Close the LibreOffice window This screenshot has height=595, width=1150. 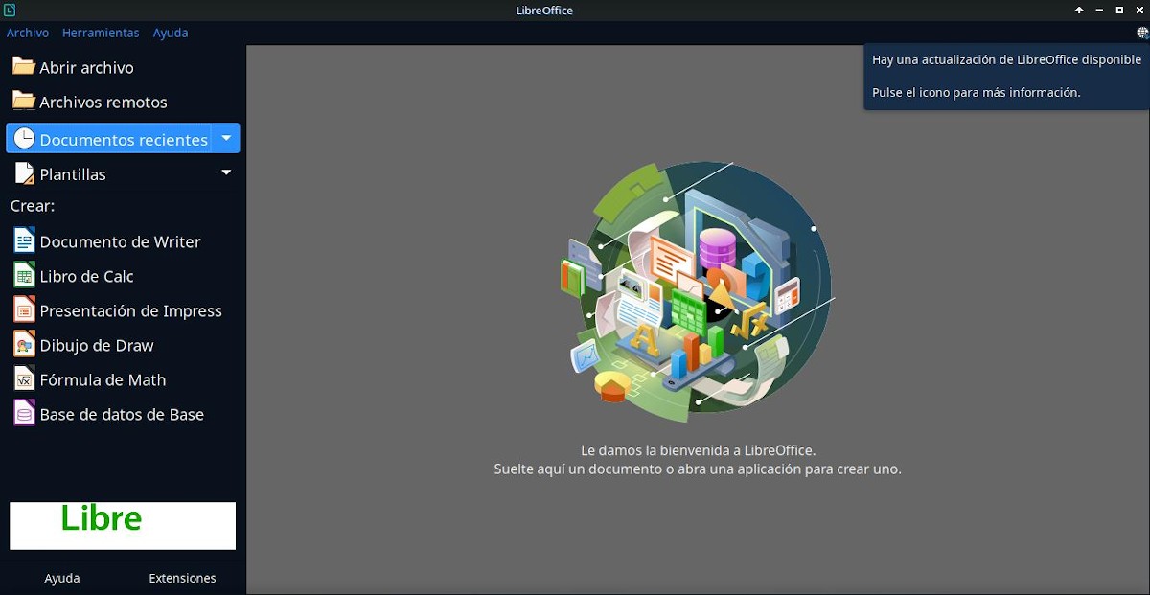(1139, 10)
